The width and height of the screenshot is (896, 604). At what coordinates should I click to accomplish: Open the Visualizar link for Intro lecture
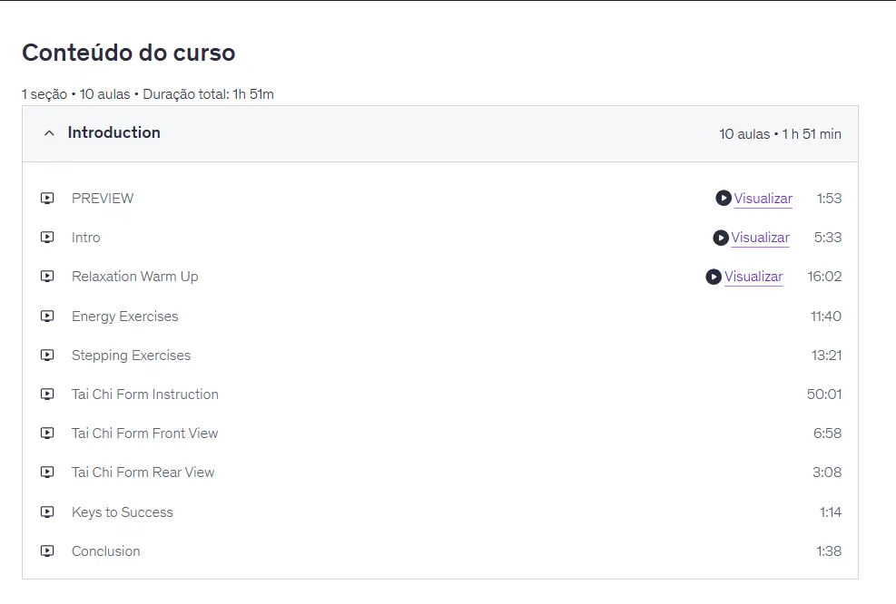pos(760,238)
